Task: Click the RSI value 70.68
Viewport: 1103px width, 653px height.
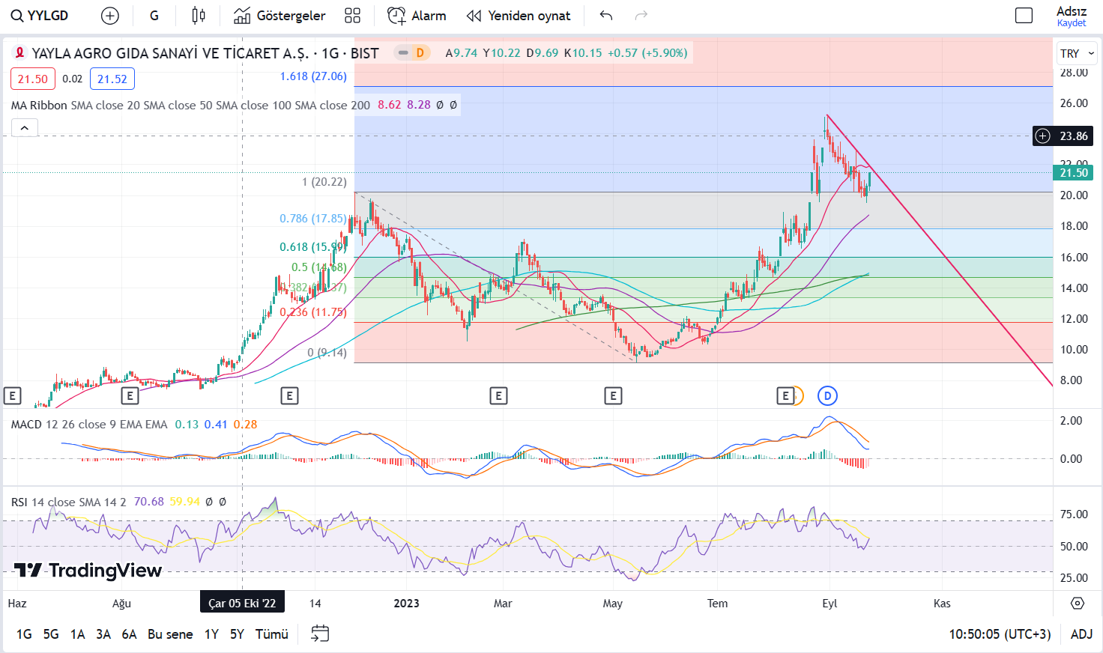Action: click(148, 502)
